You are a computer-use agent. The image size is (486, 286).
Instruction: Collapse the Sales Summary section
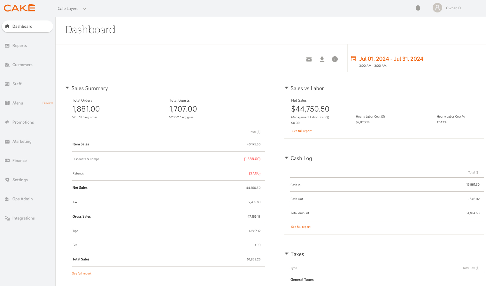click(67, 88)
